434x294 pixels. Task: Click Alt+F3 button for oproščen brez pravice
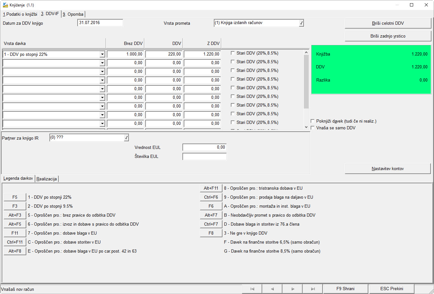[15, 215]
